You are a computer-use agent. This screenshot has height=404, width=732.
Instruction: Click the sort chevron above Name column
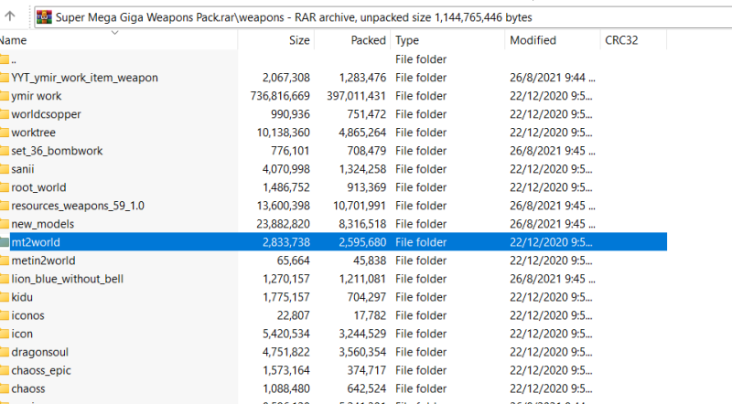tap(115, 32)
